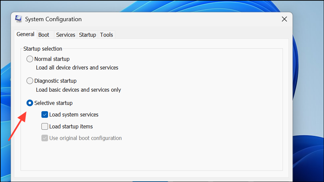Uncheck the Load system services checkbox

[45, 114]
